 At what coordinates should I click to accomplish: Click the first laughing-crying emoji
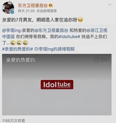(x=13, y=43)
